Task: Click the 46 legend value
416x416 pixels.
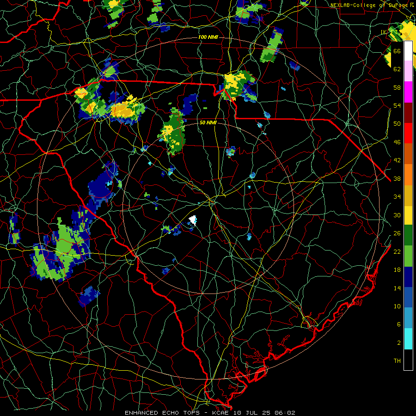Action: coord(397,142)
